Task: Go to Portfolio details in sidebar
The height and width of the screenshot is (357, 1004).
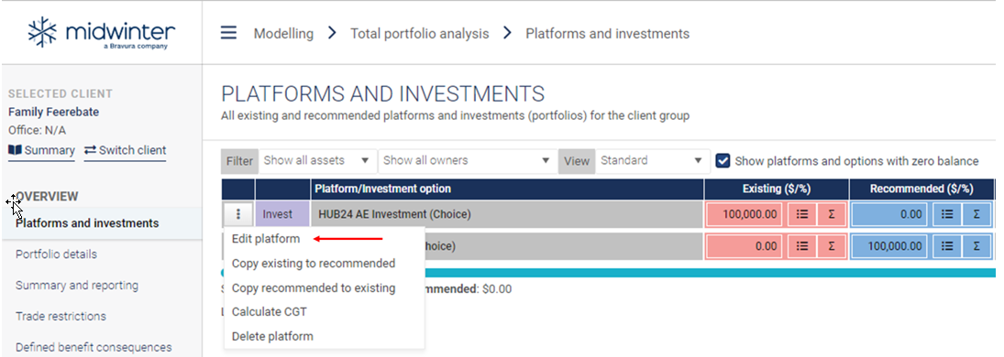Action: click(56, 254)
